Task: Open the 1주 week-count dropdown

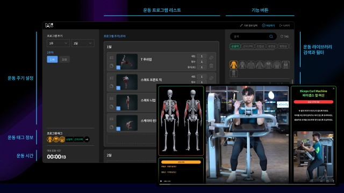Action: click(58, 43)
